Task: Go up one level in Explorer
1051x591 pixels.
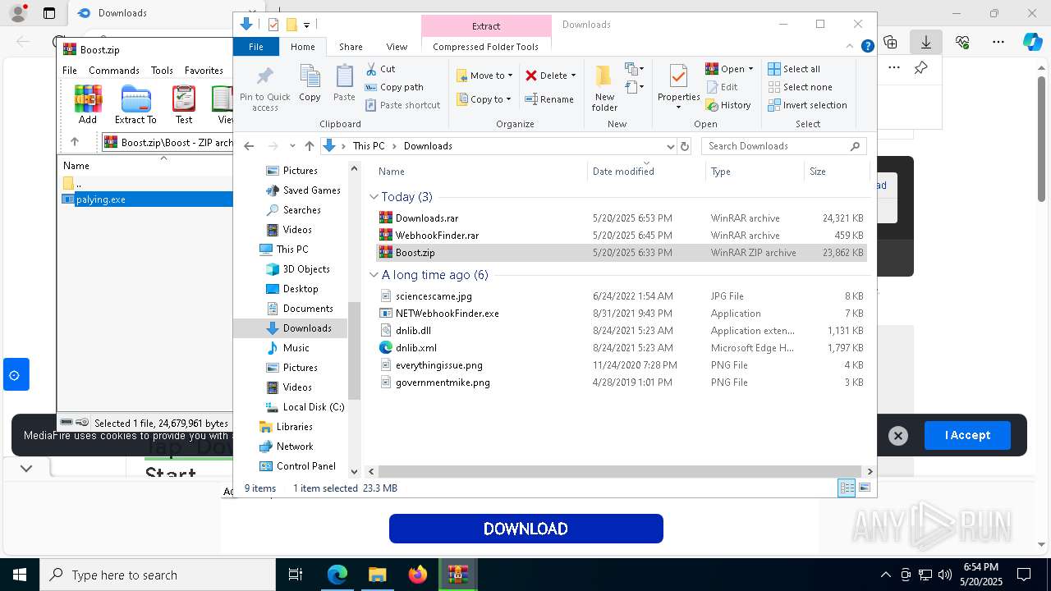Action: 309,146
